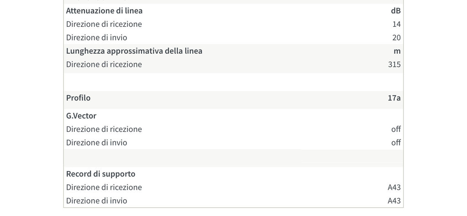Click the attenuation send value 20

tap(396, 37)
